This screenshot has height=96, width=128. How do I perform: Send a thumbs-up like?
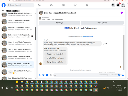[x=123, y=75]
